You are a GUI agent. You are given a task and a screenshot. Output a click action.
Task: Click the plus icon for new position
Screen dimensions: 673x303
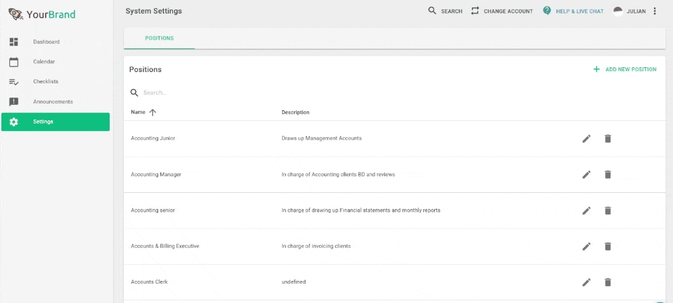596,69
